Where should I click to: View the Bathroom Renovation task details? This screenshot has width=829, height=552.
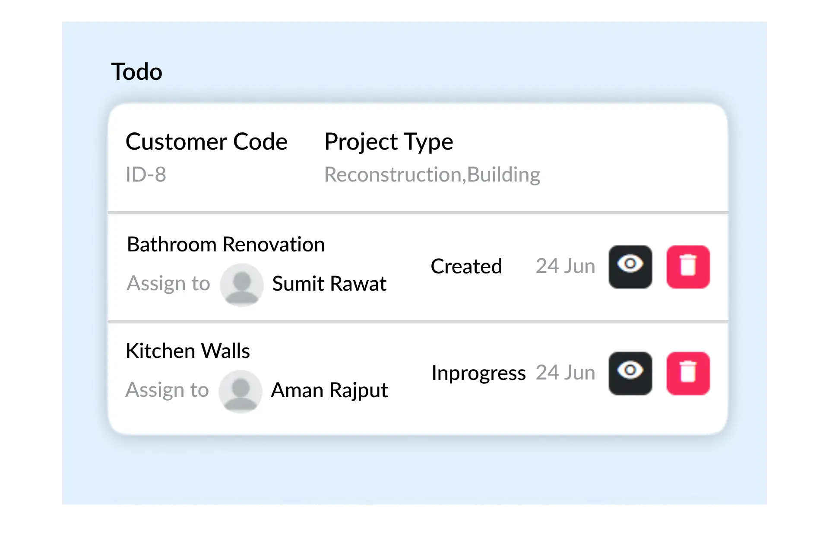[630, 267]
